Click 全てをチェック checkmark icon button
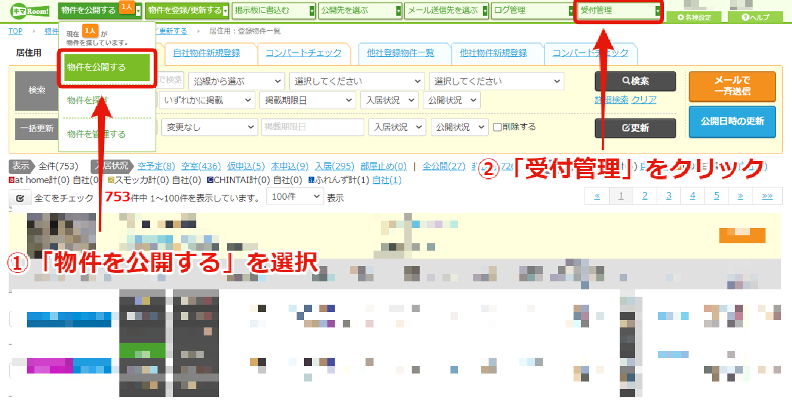Image resolution: width=792 pixels, height=403 pixels. [20, 198]
